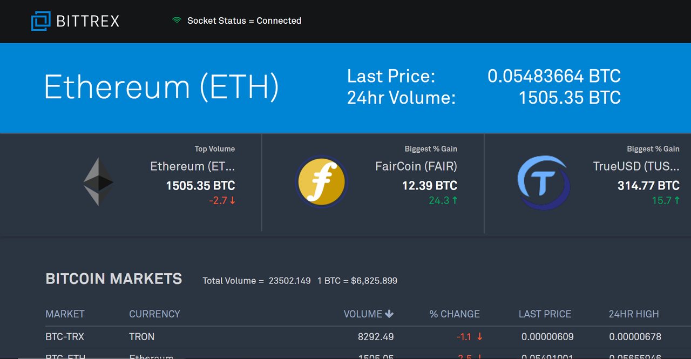The image size is (691, 359).
Task: Sort by the MARKET column header
Action: tap(65, 314)
